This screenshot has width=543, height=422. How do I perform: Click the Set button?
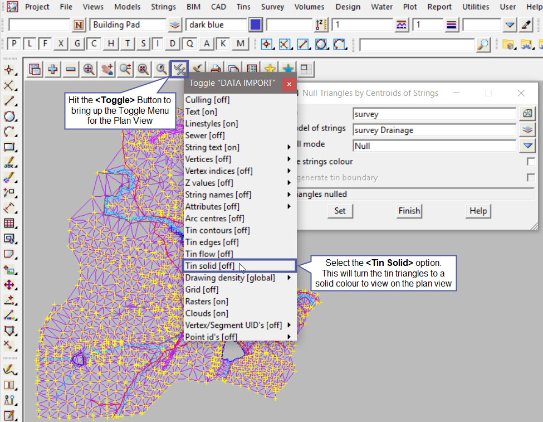(340, 211)
